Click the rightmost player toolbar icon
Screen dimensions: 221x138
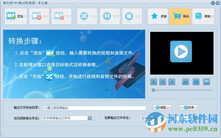click(x=207, y=82)
